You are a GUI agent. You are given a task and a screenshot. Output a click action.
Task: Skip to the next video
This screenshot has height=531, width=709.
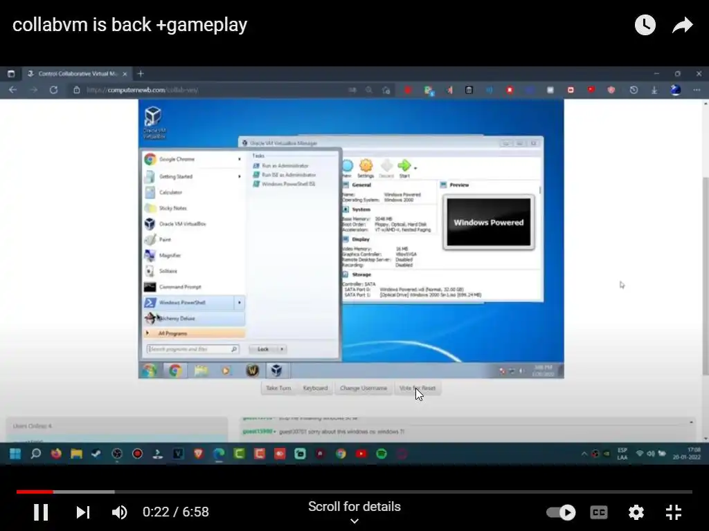coord(83,512)
